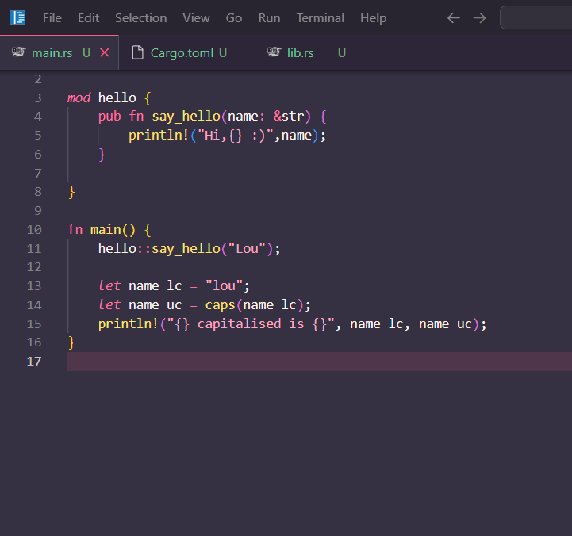Open the Edit menu

(x=88, y=17)
